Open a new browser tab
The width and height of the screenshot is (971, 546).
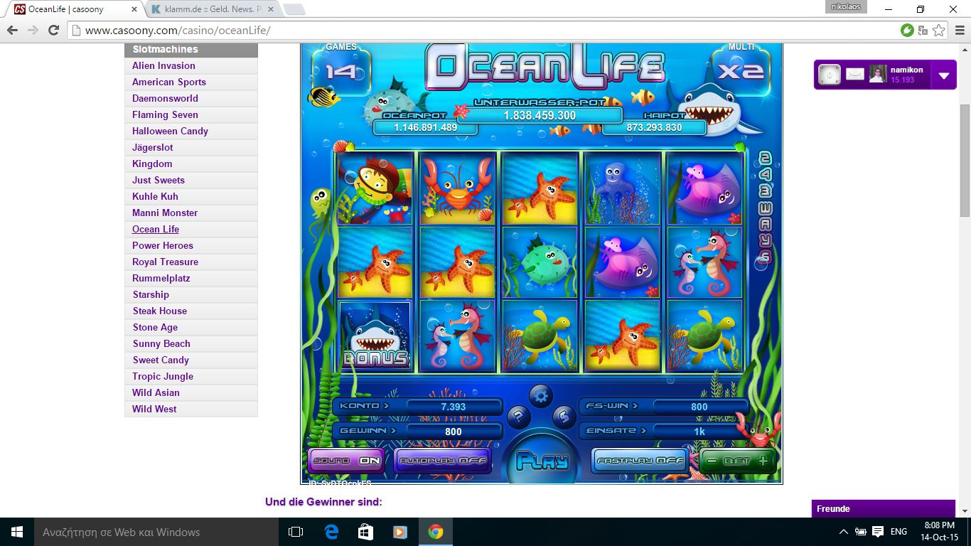[x=294, y=9]
